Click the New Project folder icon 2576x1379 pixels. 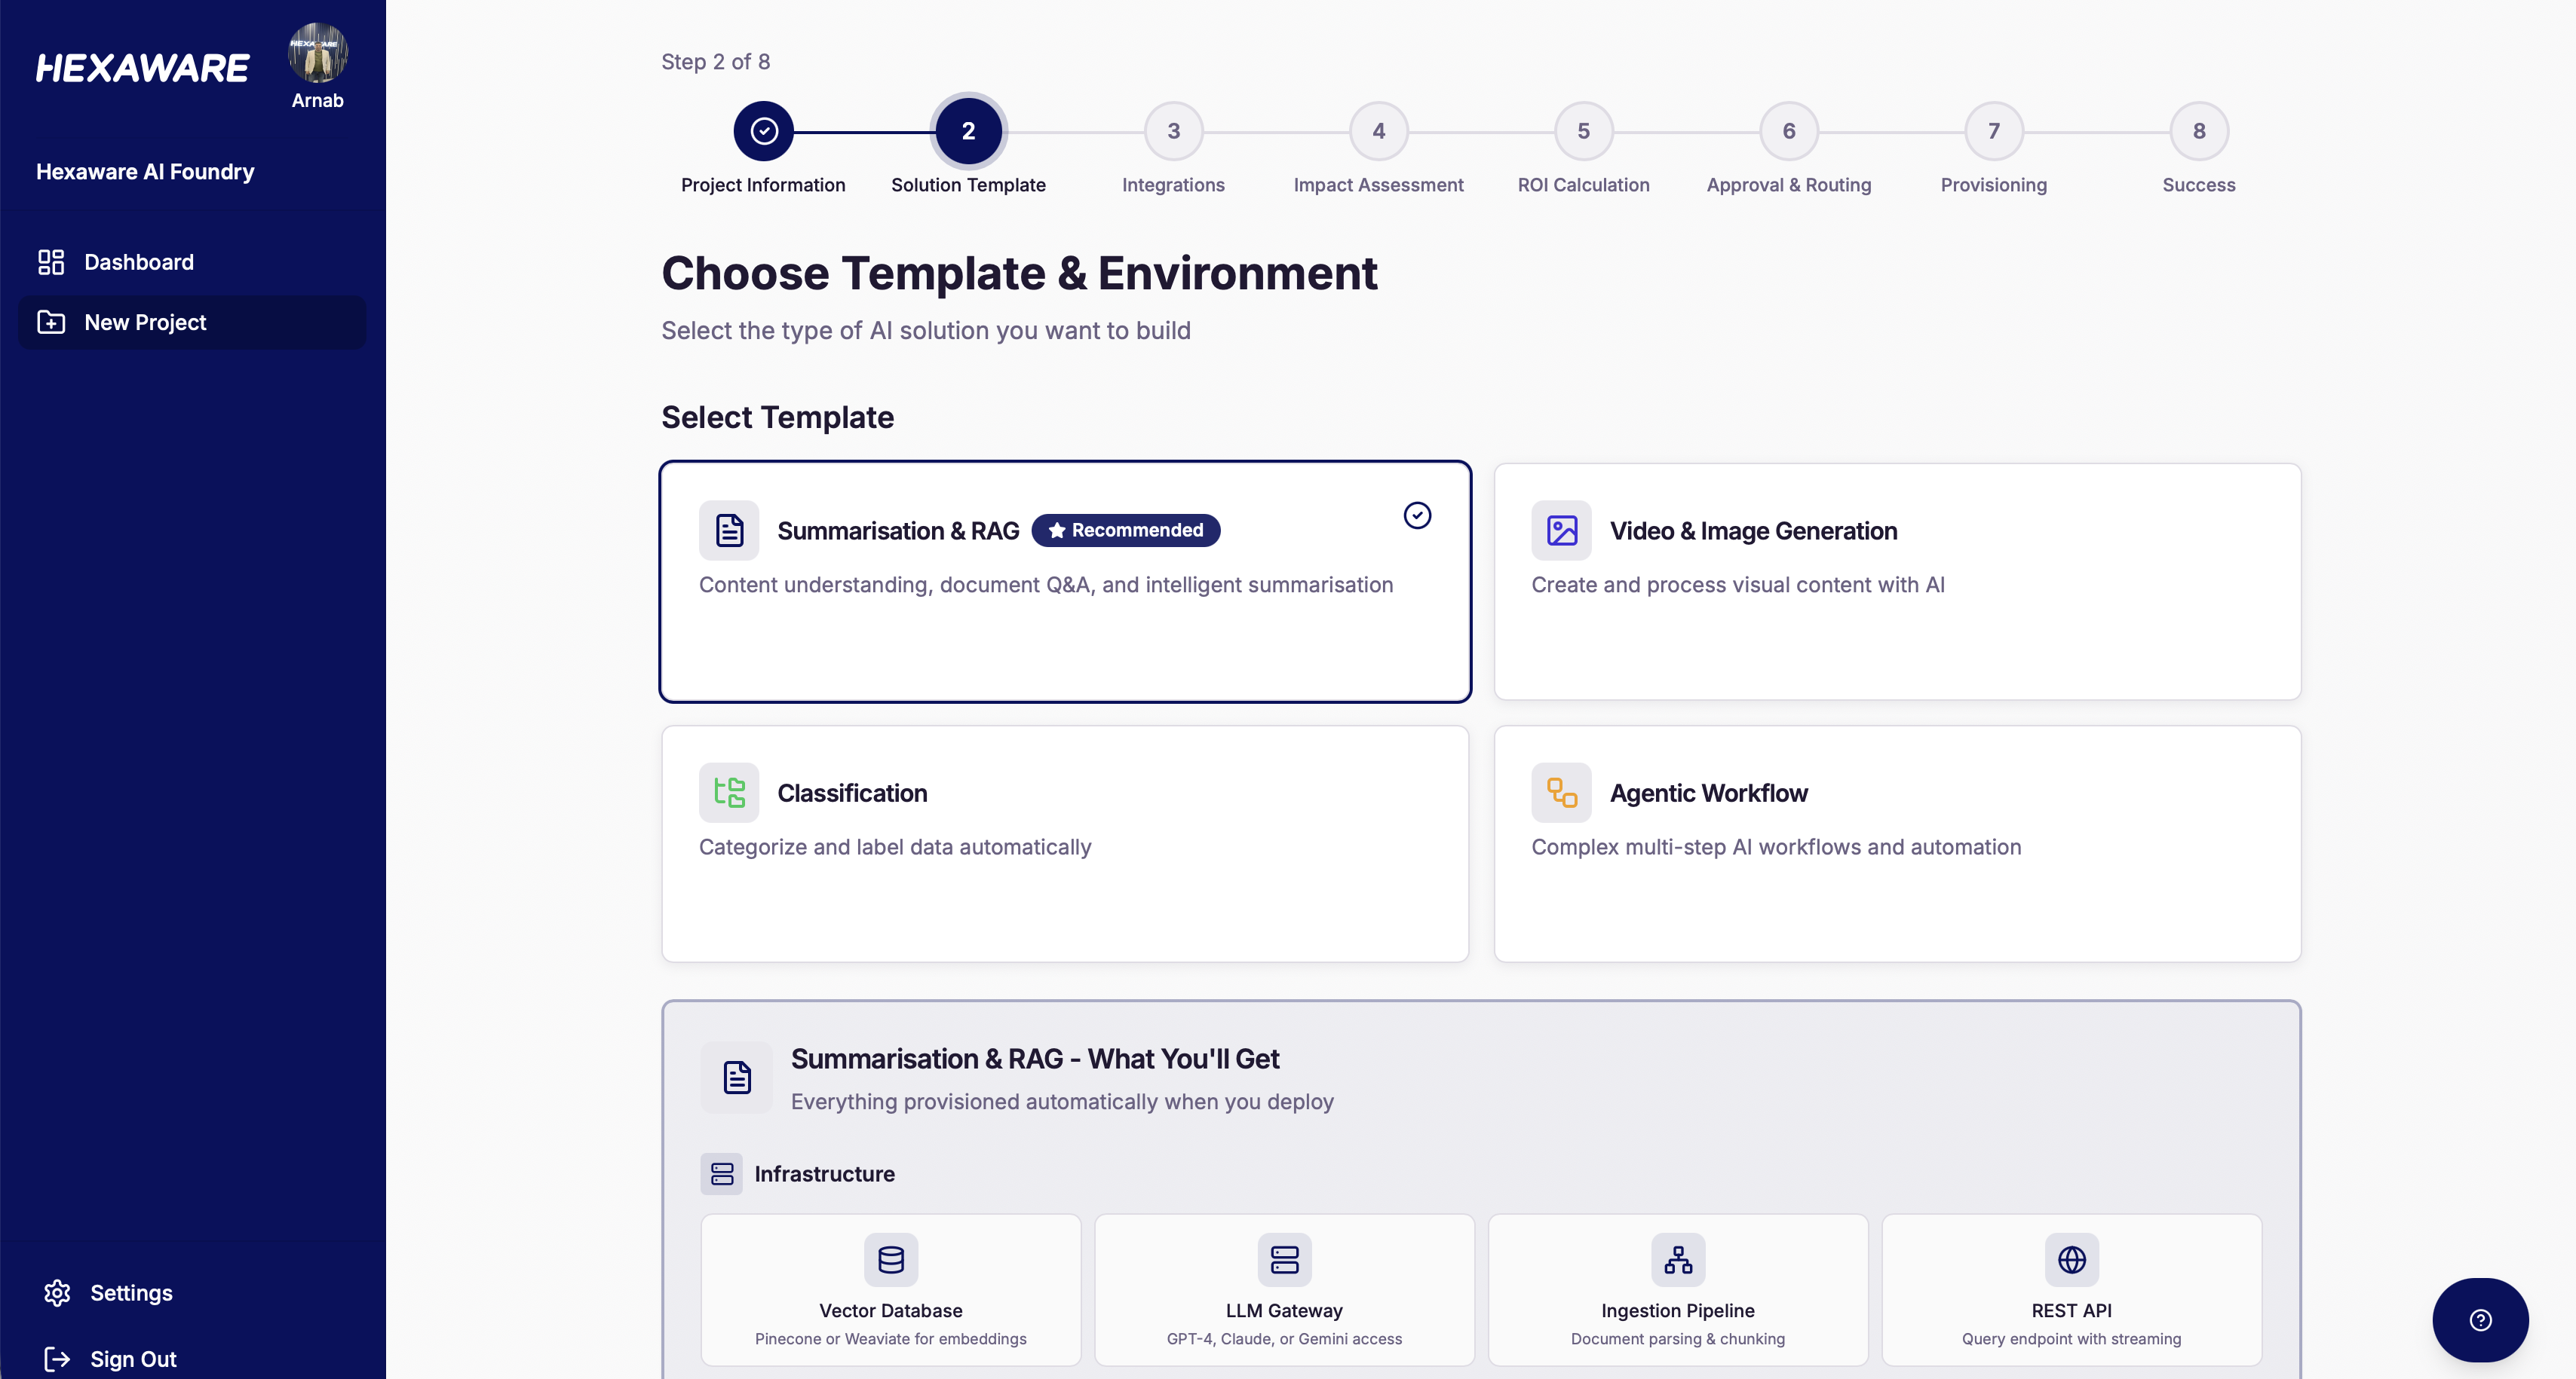pyautogui.click(x=52, y=322)
